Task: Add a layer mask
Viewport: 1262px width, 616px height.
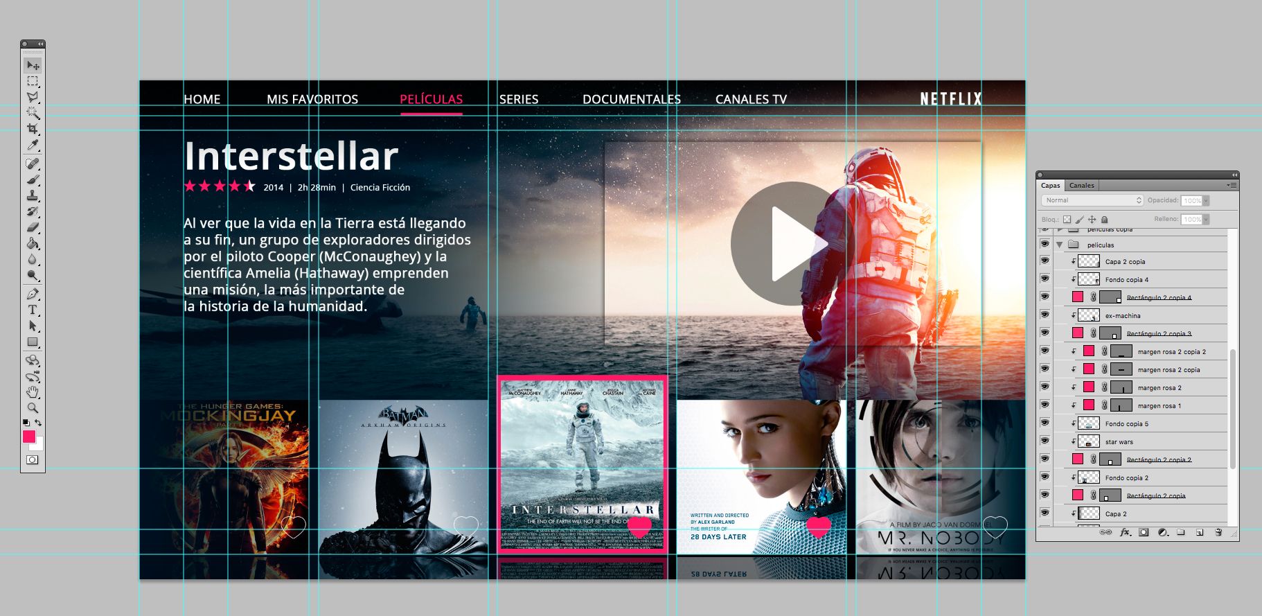Action: (1144, 532)
